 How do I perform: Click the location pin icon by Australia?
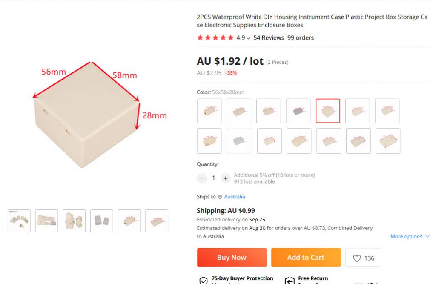click(220, 197)
